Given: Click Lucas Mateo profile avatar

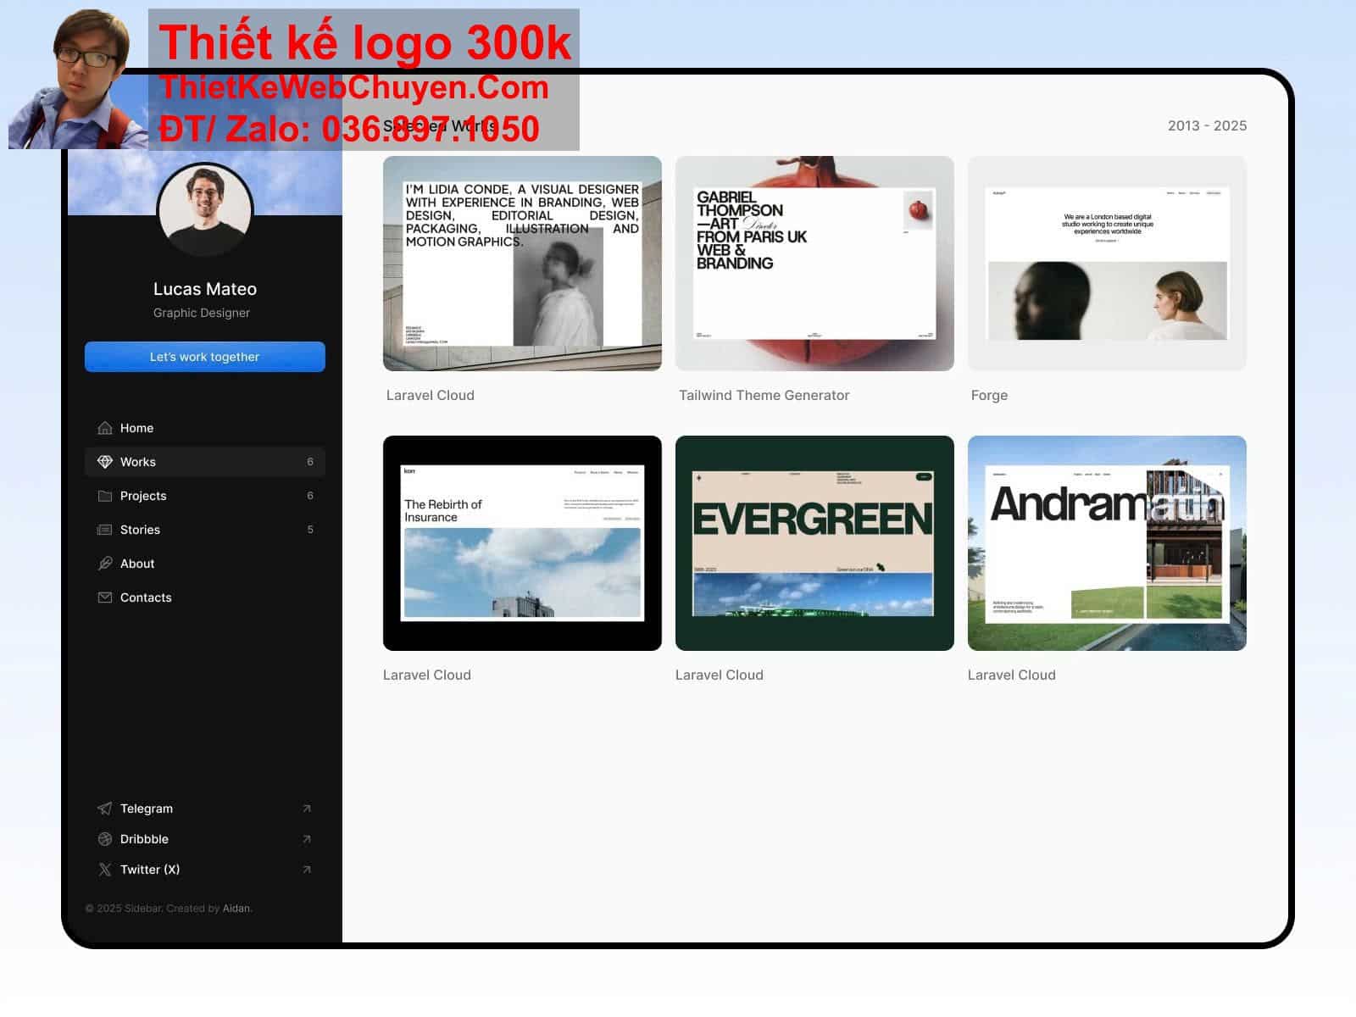Looking at the screenshot, I should (205, 209).
